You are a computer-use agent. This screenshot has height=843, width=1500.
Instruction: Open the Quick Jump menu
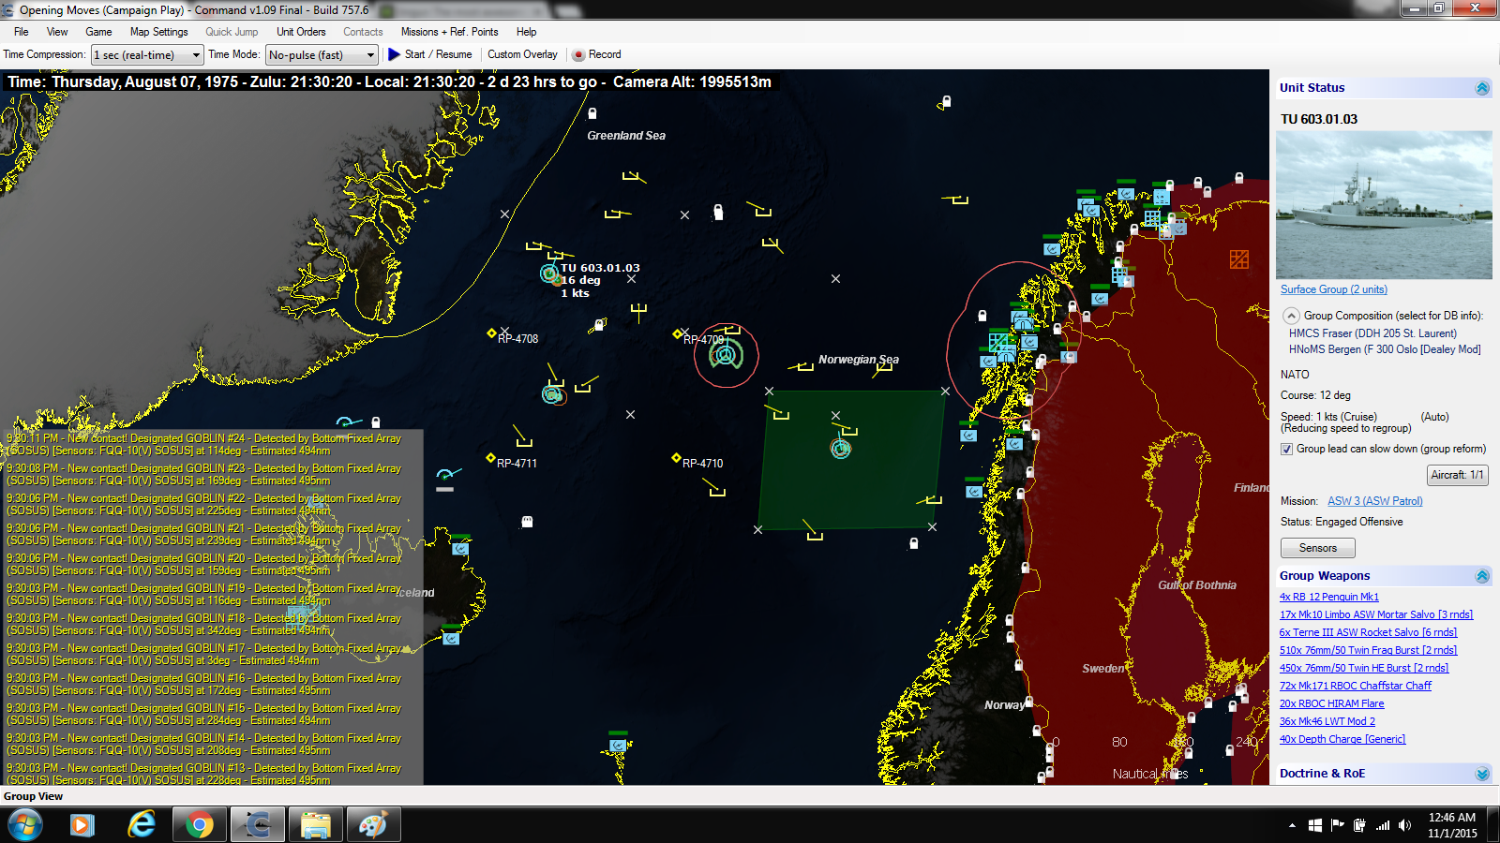click(x=232, y=32)
